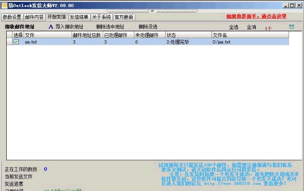
Task: Close the 易Outlook发信大师 window
Action: [299, 5]
